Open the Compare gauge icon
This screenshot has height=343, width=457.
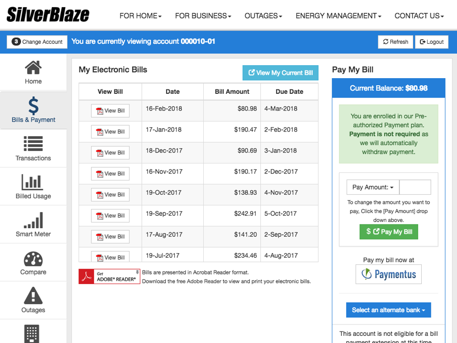click(33, 259)
